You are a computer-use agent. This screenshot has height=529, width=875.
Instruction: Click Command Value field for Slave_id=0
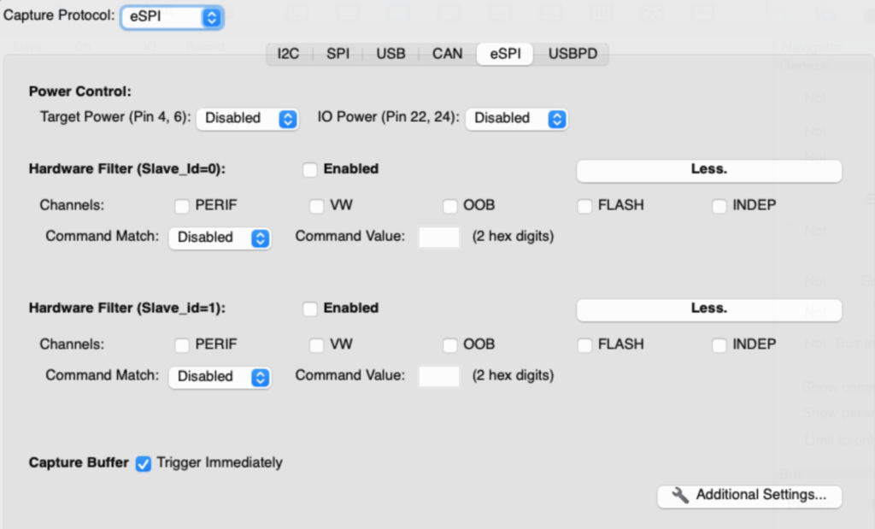439,238
